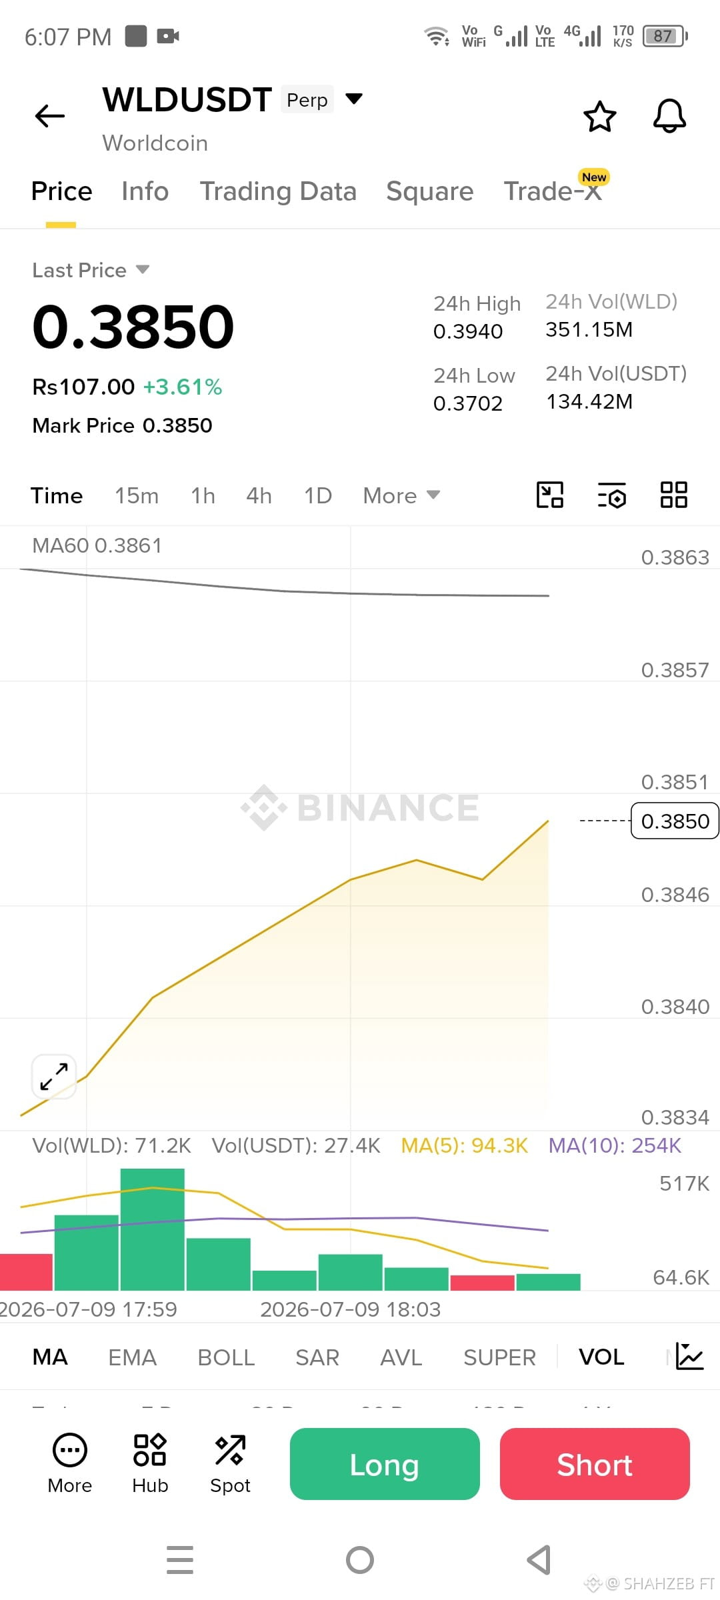Viewport: 720px width, 1600px height.
Task: Expand the More timeframes dropdown
Action: pos(401,495)
